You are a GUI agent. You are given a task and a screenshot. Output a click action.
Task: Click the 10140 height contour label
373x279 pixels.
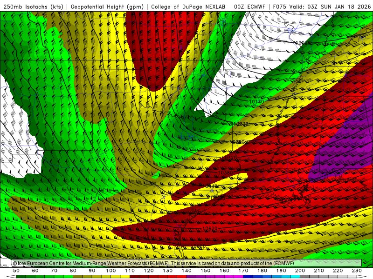pos(256,101)
